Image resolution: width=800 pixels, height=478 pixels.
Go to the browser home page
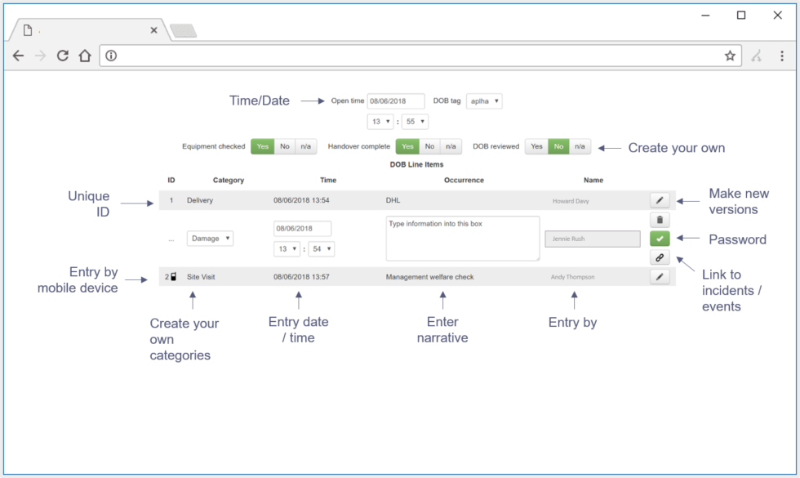click(86, 56)
